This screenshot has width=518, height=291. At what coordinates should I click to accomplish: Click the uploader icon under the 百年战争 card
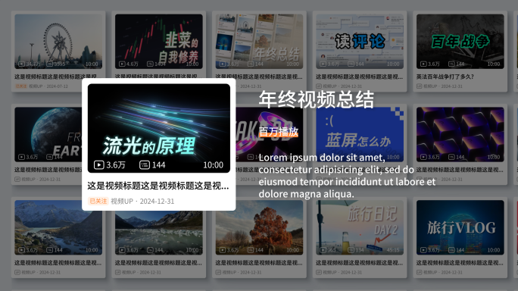pos(419,86)
